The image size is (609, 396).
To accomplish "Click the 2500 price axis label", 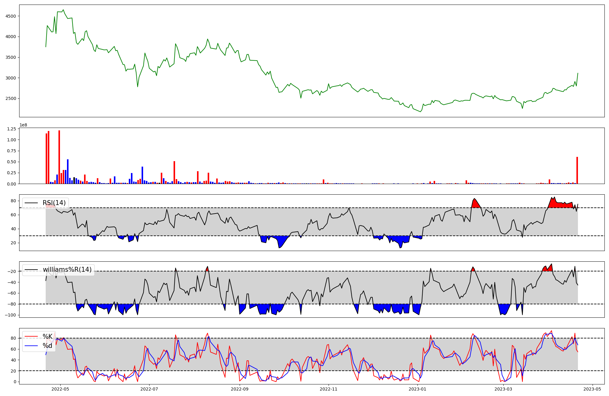I will (11, 99).
